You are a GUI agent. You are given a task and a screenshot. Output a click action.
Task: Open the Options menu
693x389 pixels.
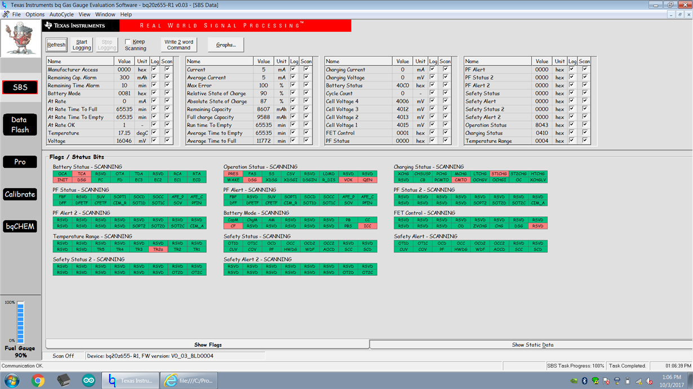click(35, 14)
